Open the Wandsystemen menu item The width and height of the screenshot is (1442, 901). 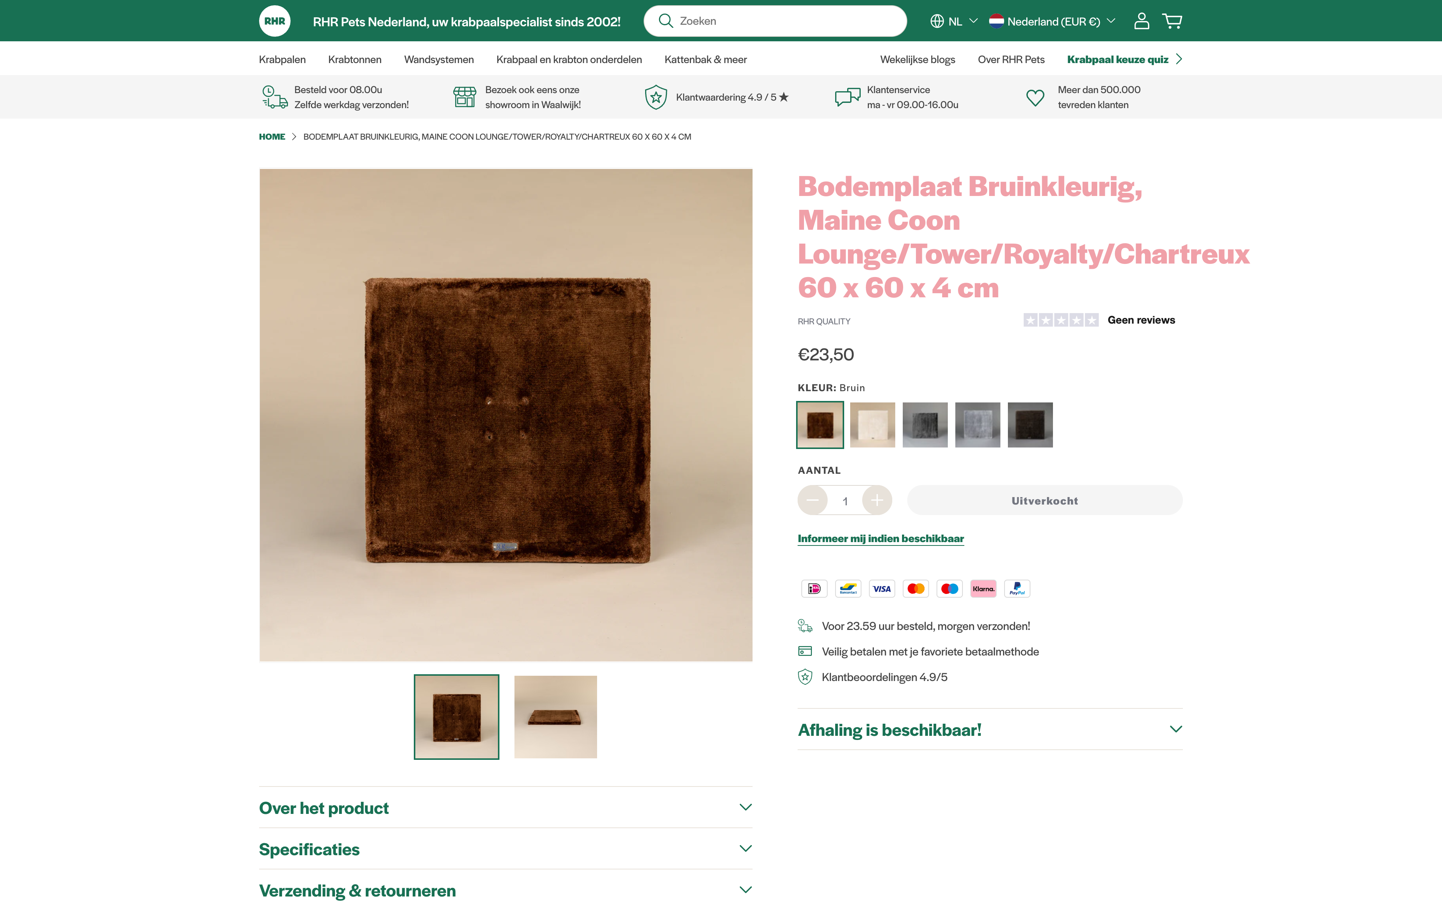pyautogui.click(x=439, y=60)
